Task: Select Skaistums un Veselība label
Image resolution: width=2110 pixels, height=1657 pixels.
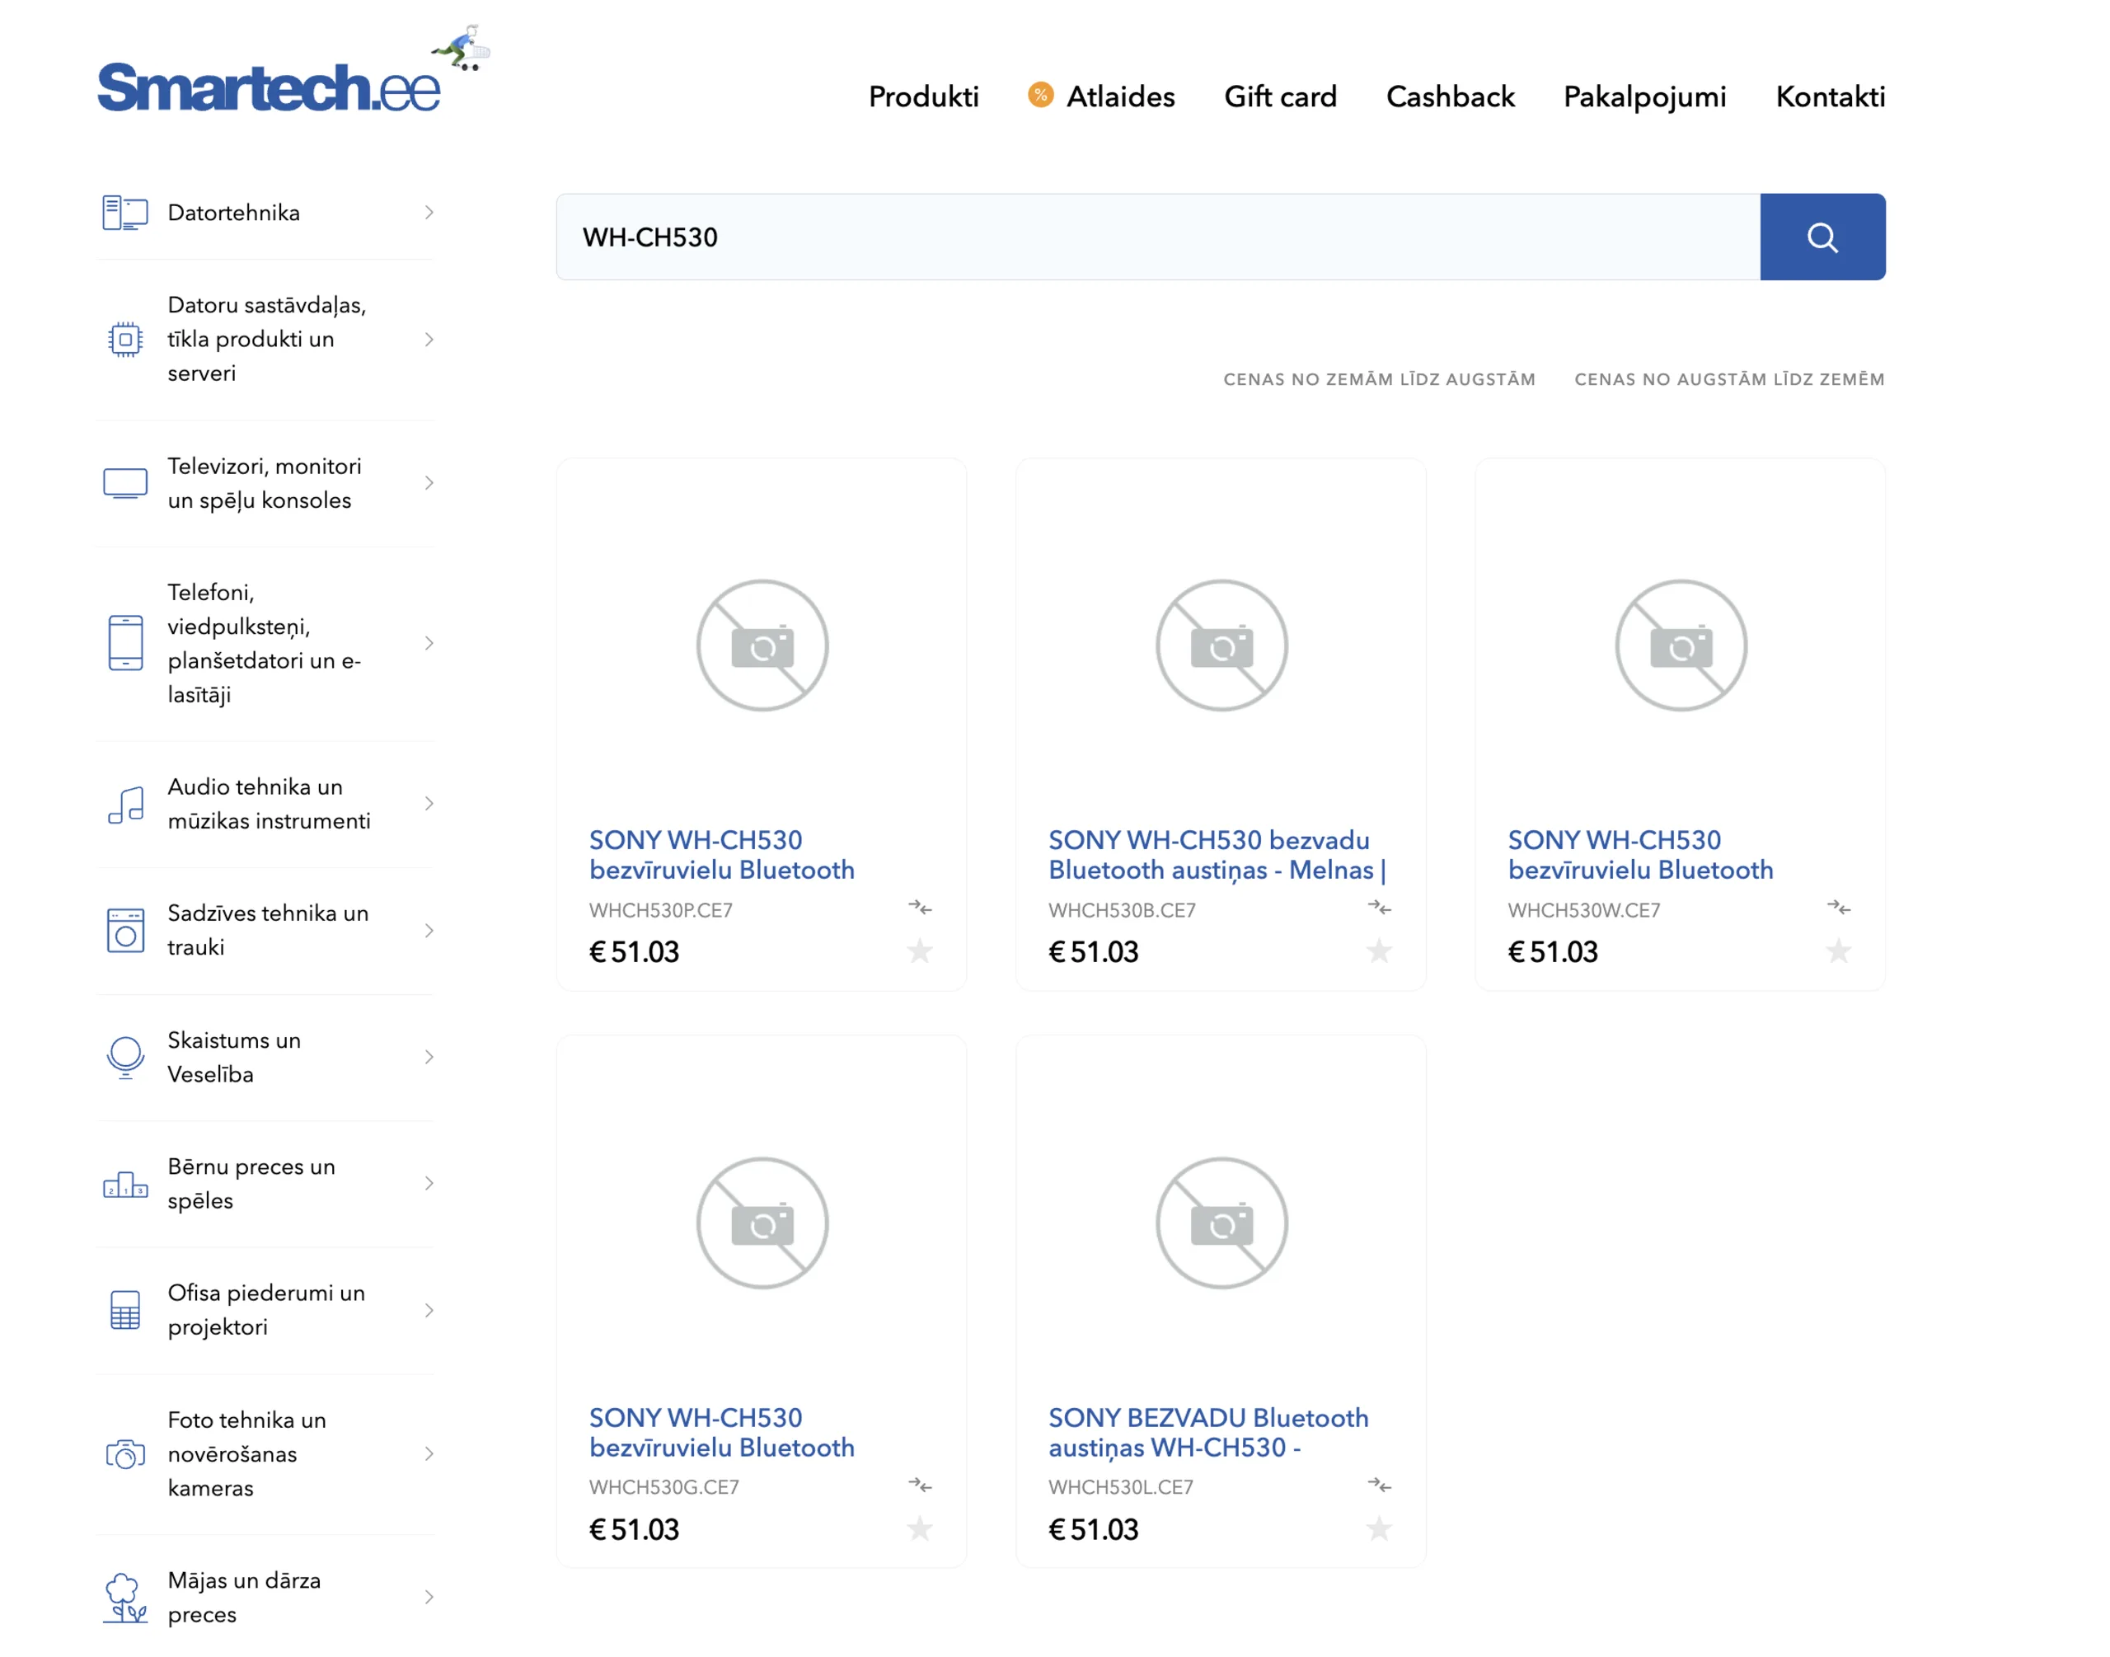Action: point(234,1058)
